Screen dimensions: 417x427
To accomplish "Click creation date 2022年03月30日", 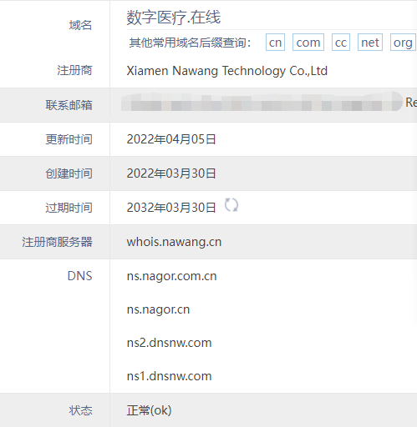I will point(171,173).
